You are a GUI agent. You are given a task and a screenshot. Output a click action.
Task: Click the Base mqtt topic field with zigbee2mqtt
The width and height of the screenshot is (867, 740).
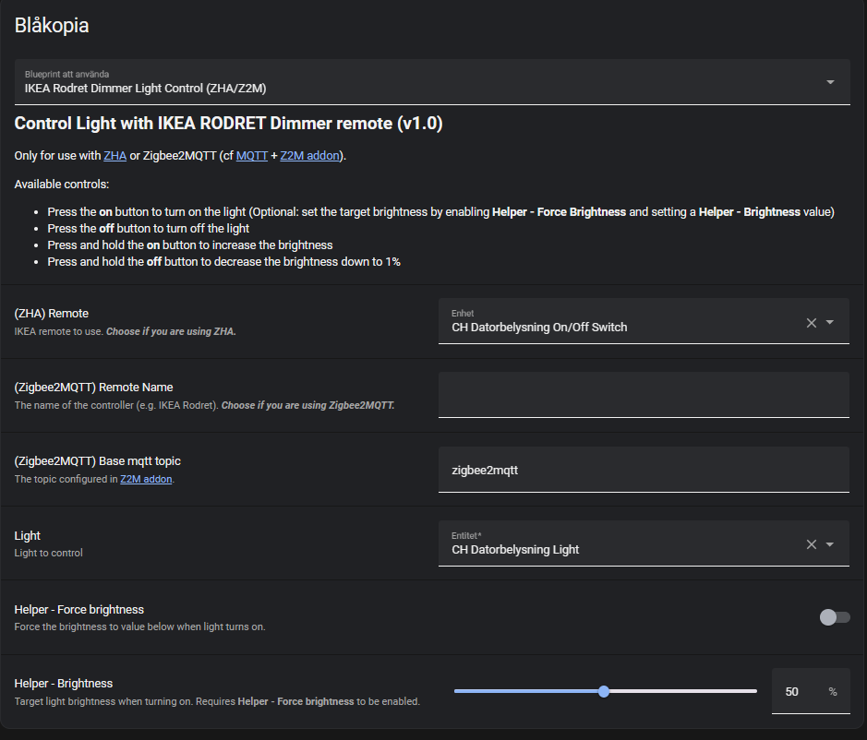644,470
